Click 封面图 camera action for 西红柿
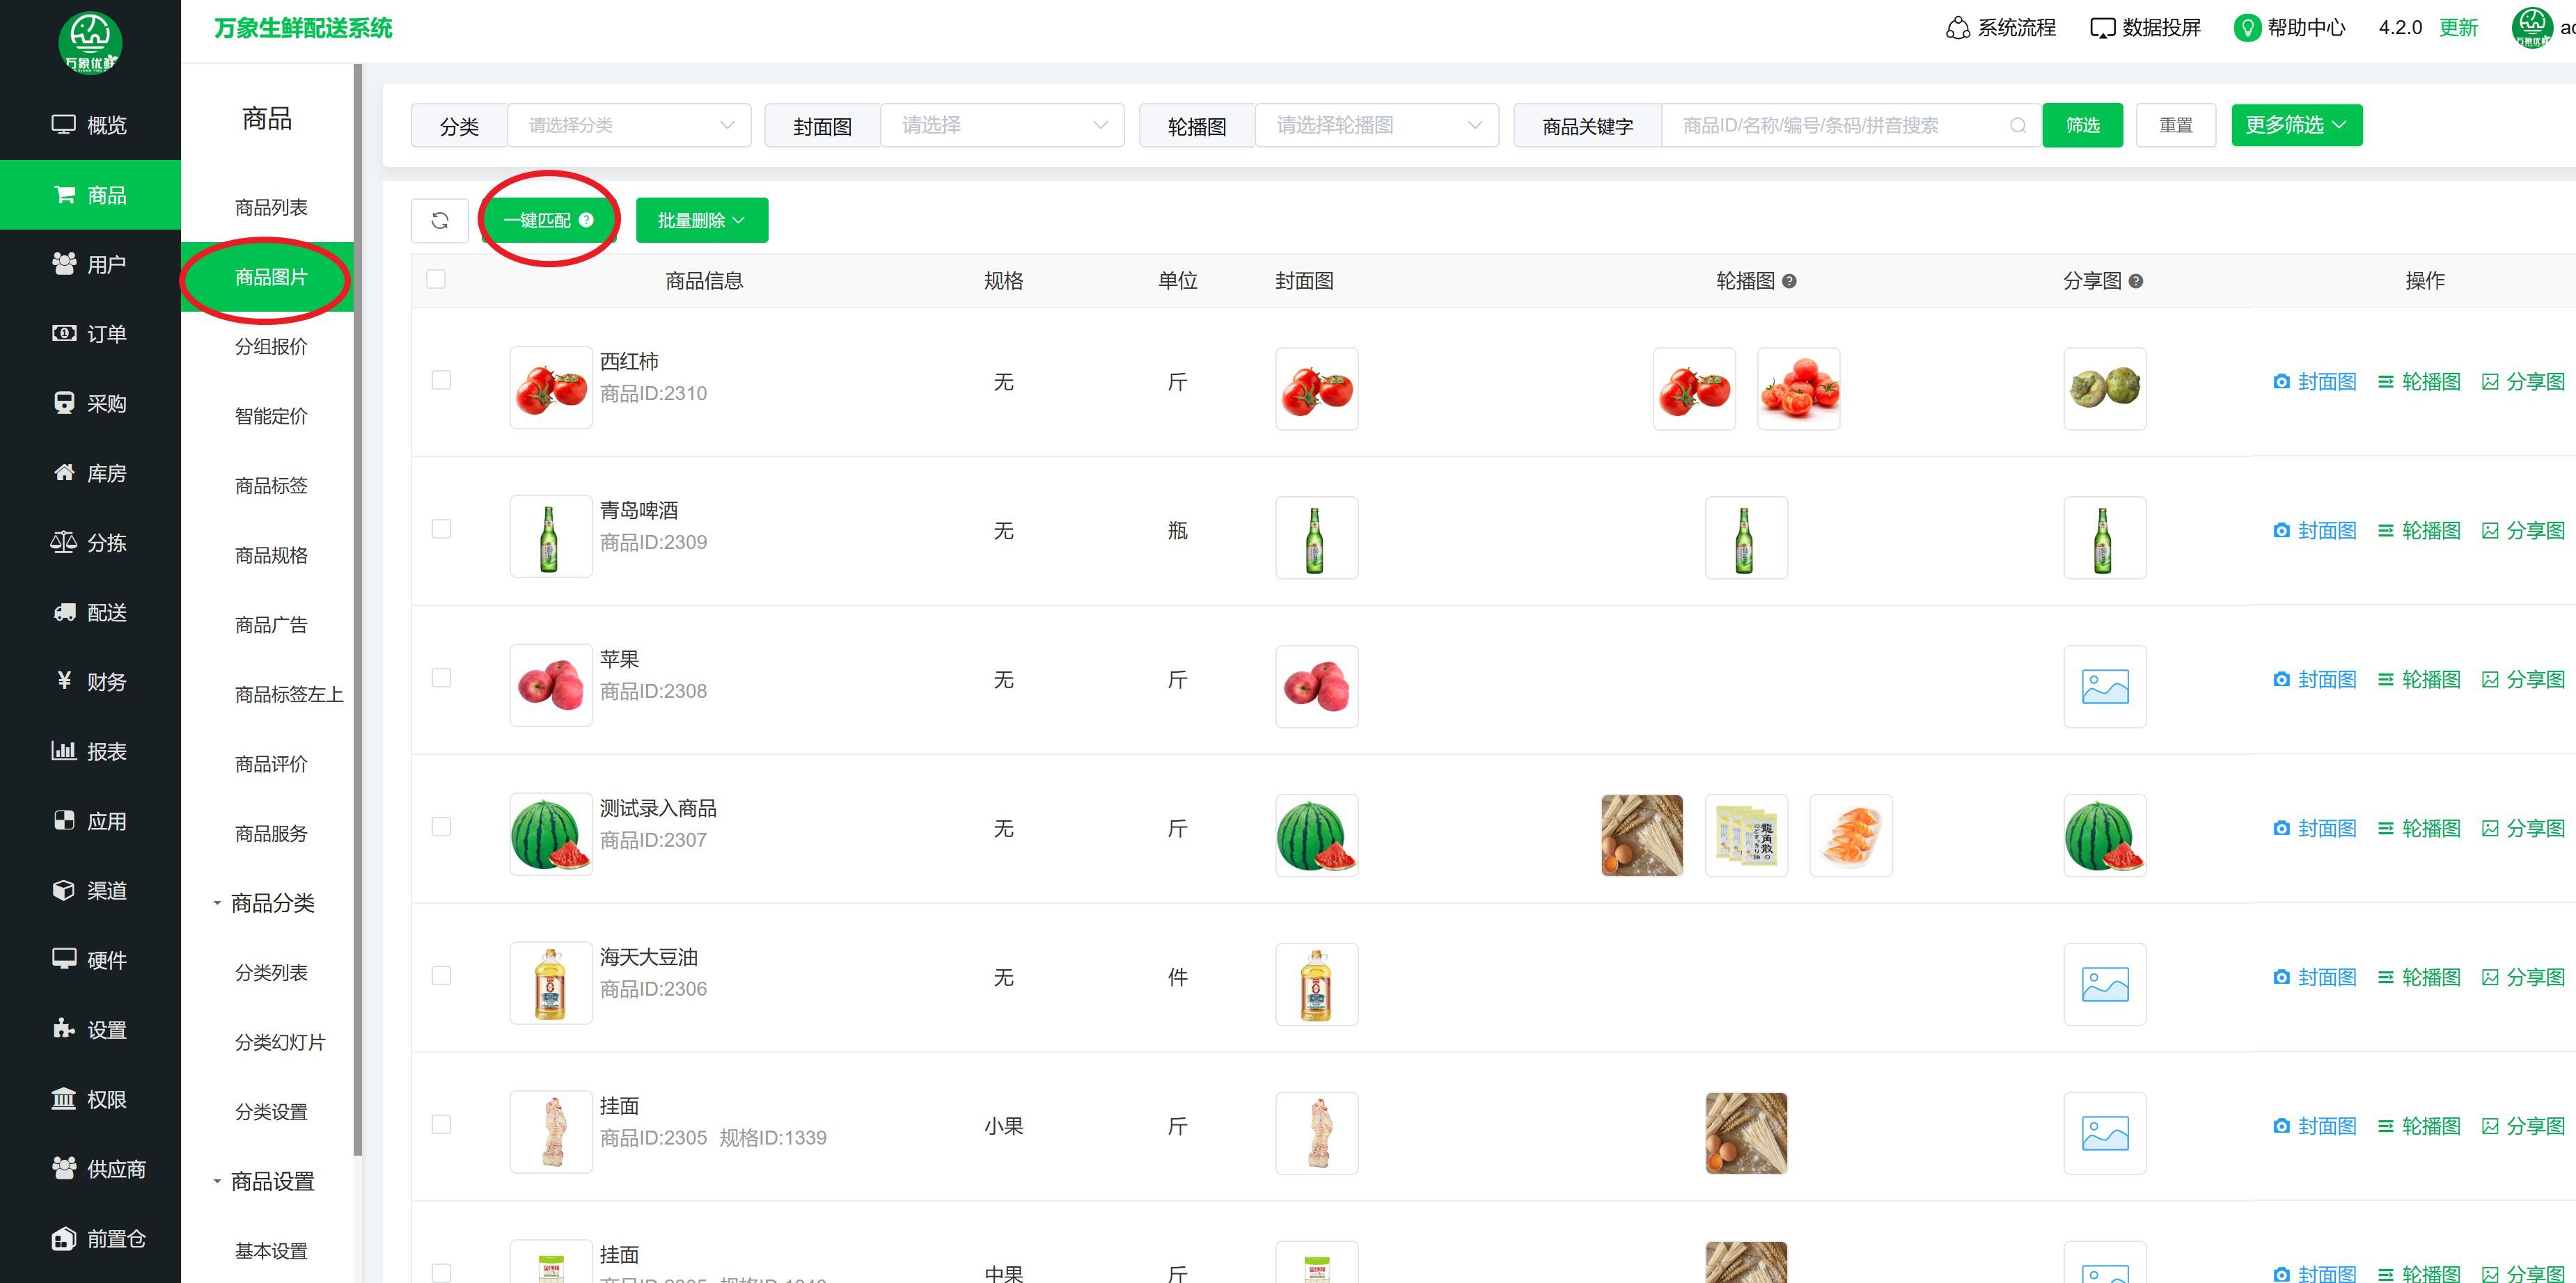This screenshot has width=2576, height=1283. pos(2314,382)
